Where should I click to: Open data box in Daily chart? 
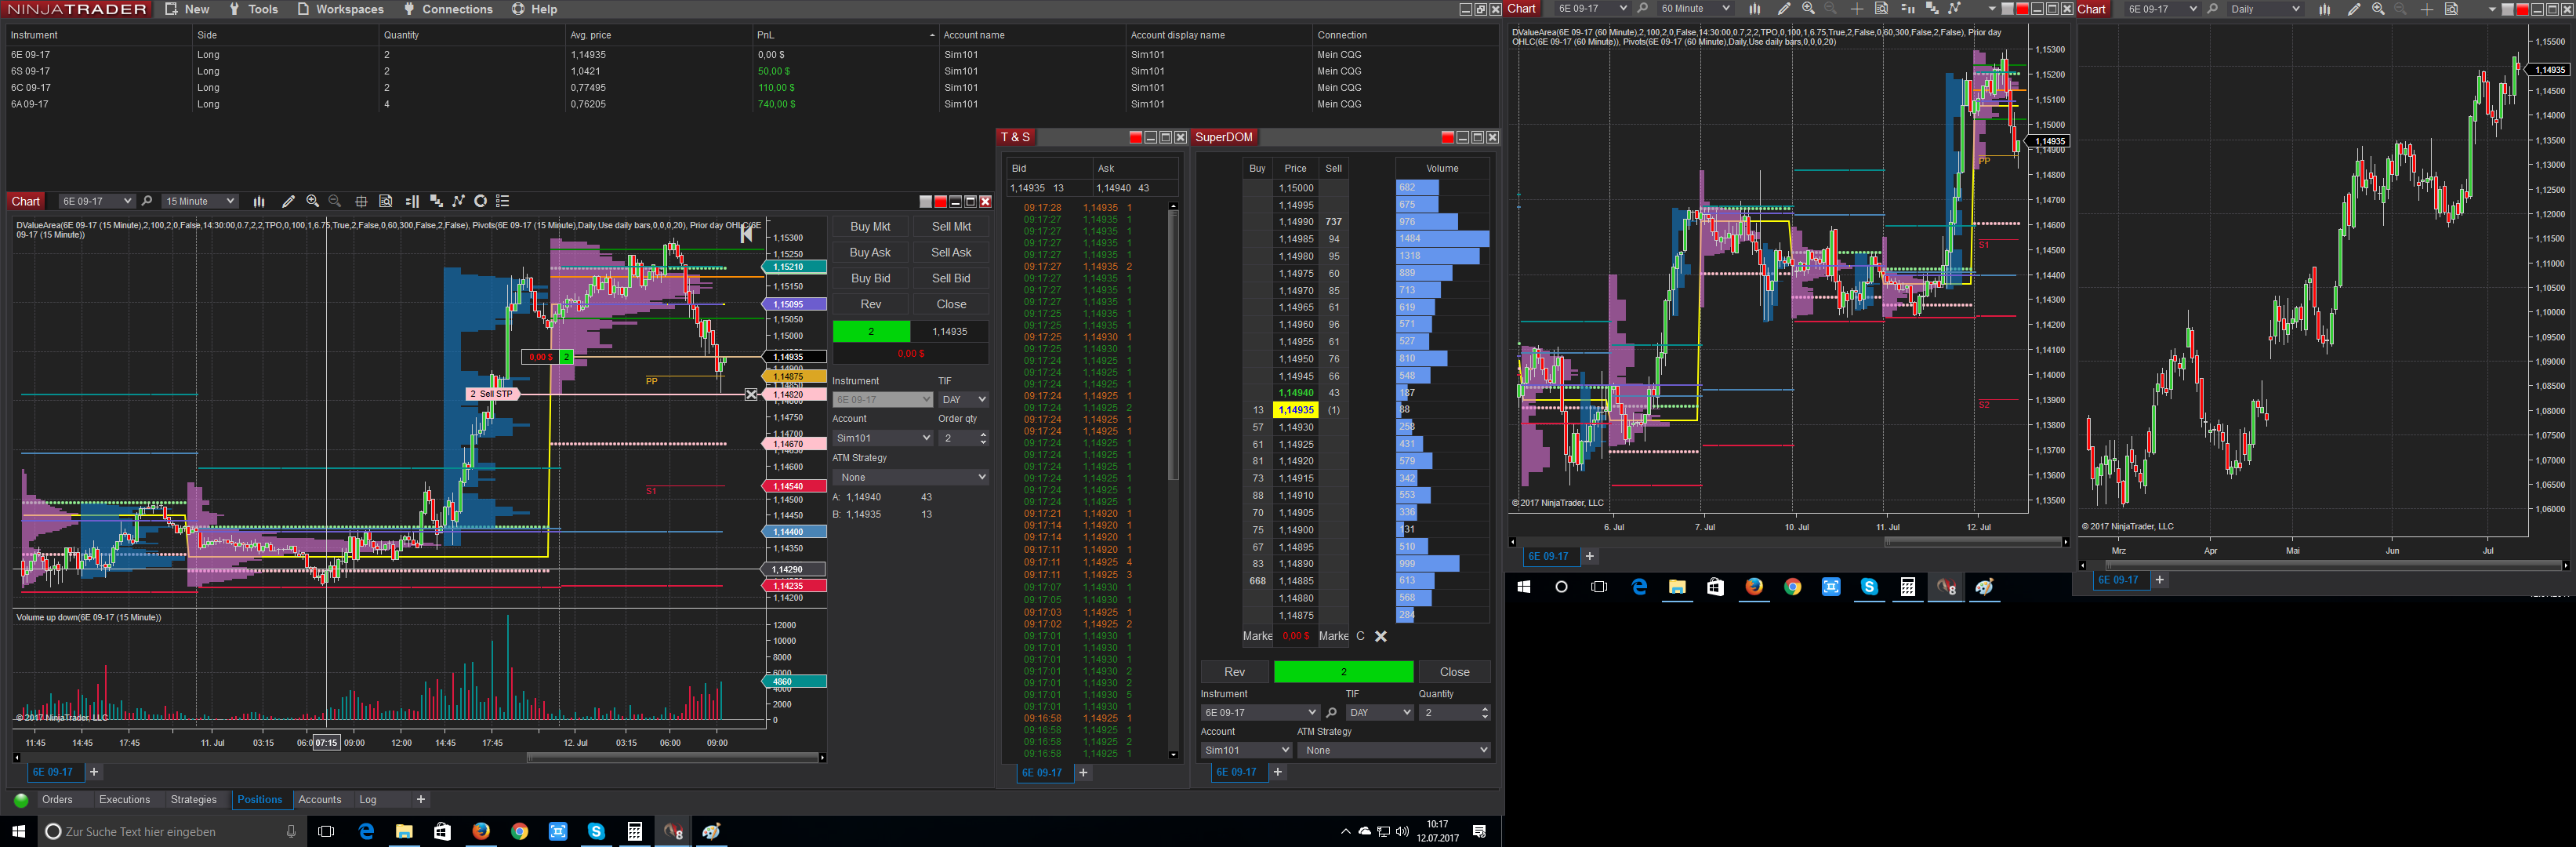[x=2451, y=9]
